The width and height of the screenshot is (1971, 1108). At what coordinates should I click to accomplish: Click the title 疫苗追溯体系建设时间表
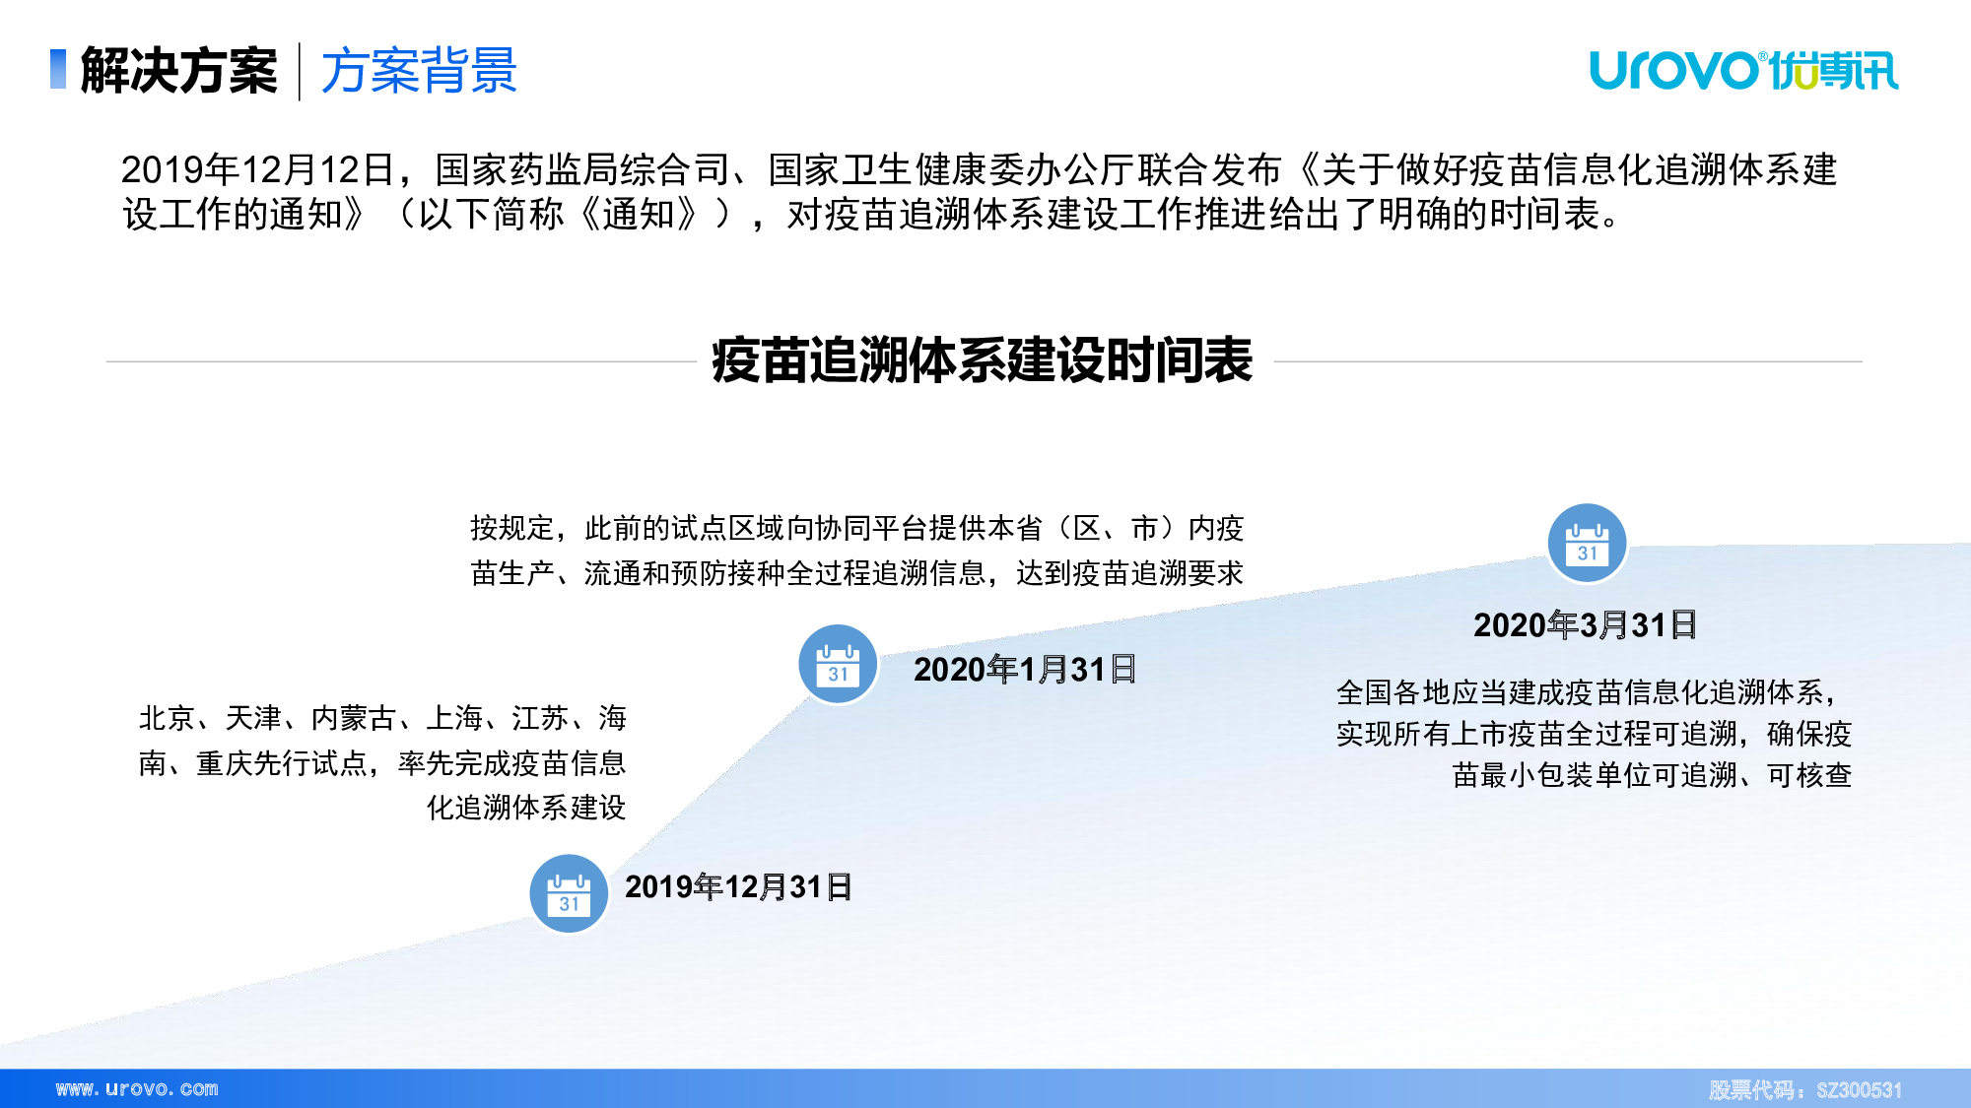tap(982, 360)
